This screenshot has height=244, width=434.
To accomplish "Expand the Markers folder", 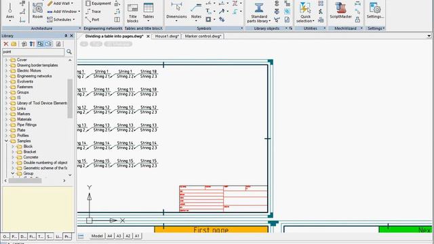I will coord(6,114).
